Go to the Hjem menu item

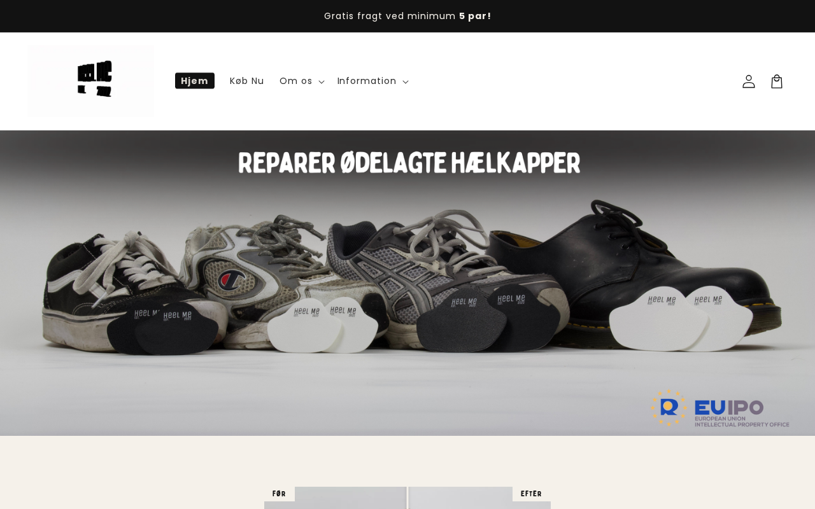[x=195, y=81]
